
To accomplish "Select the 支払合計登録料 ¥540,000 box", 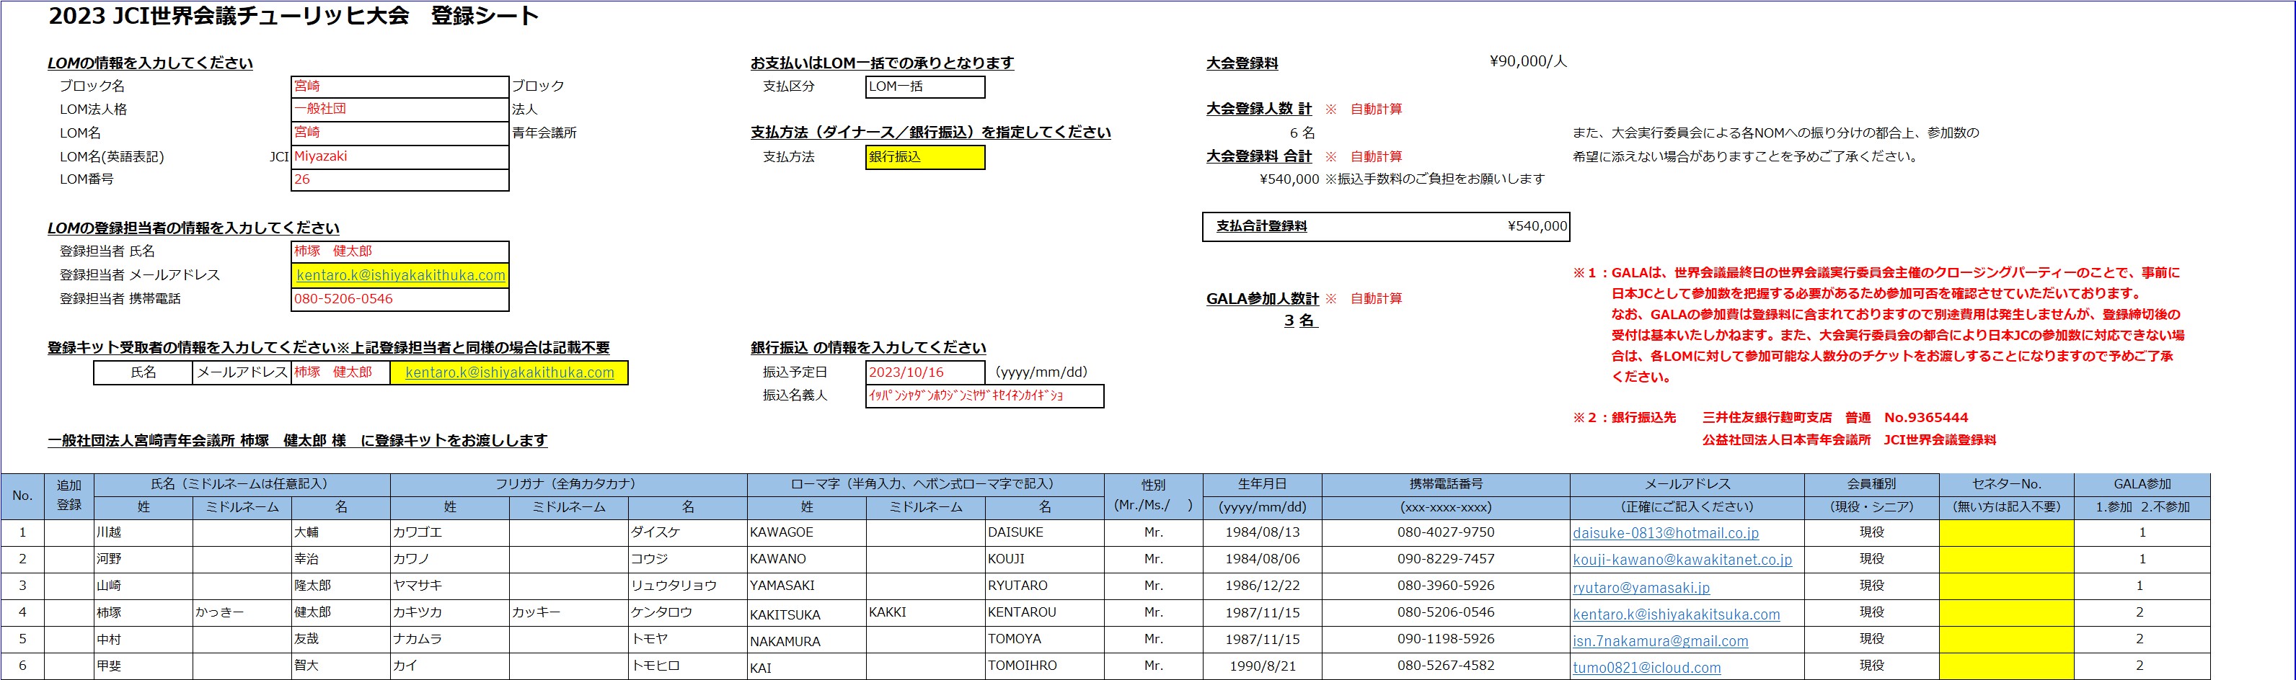I will pos(1385,226).
